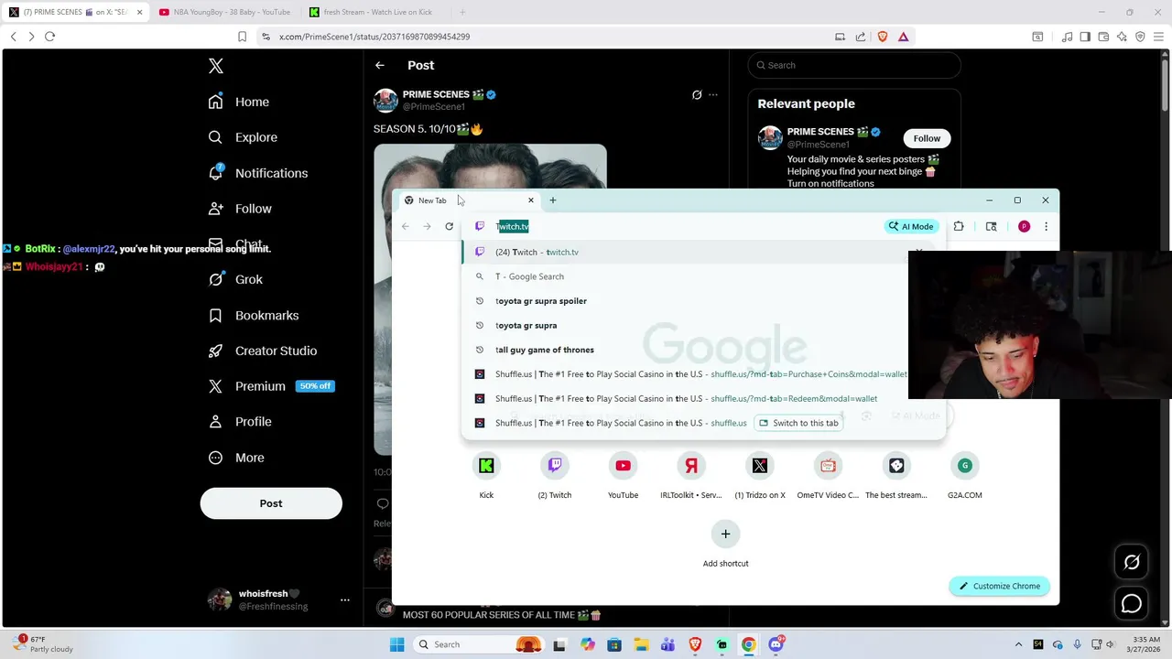Open account options dots beside whoisfresh
This screenshot has height=659, width=1172.
(x=345, y=600)
